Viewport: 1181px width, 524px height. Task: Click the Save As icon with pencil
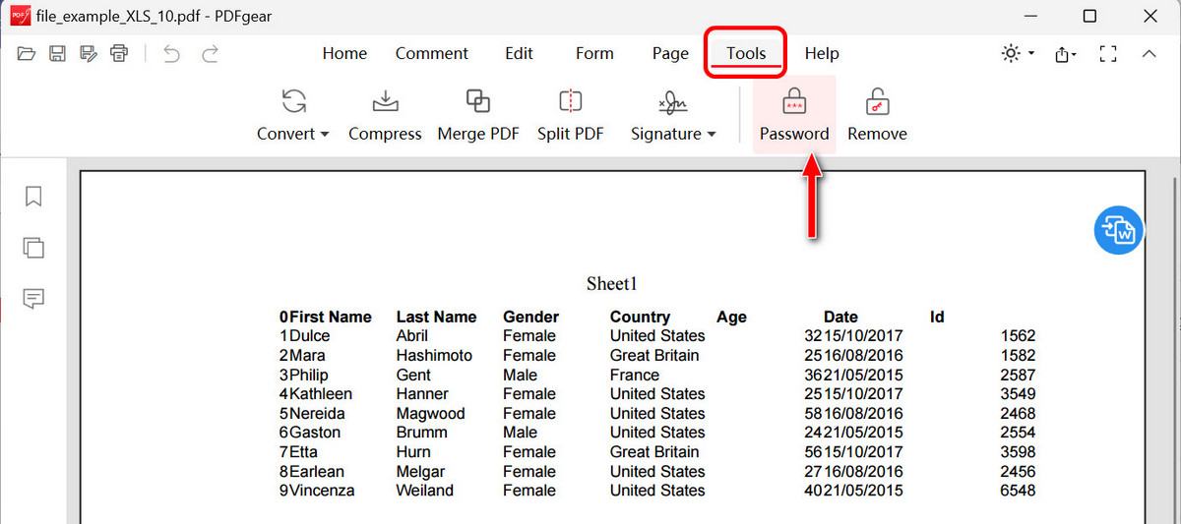[x=89, y=54]
